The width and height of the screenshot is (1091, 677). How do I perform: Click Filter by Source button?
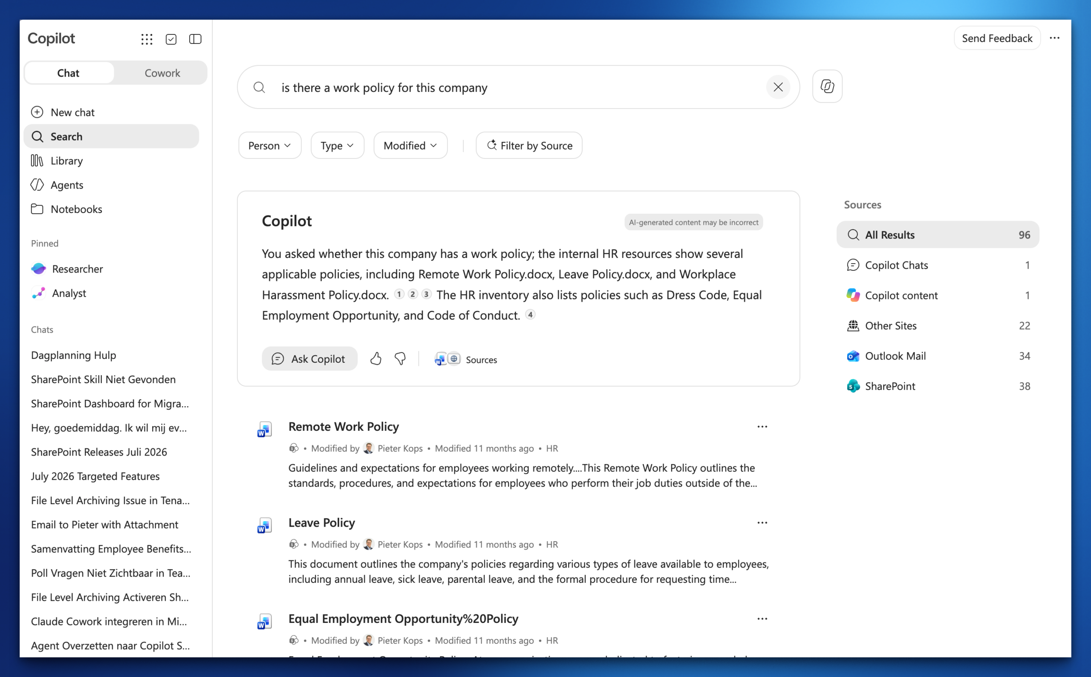pos(529,146)
